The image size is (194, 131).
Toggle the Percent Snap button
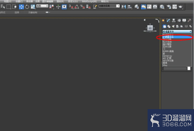pos(82,7)
